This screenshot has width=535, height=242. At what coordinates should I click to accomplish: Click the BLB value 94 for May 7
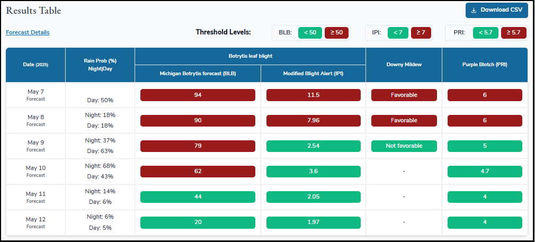coord(198,95)
